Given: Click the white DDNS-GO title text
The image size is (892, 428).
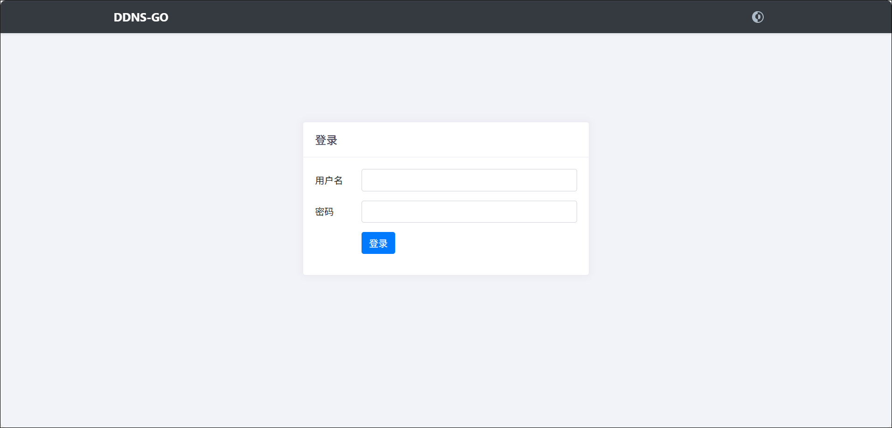Looking at the screenshot, I should (141, 17).
